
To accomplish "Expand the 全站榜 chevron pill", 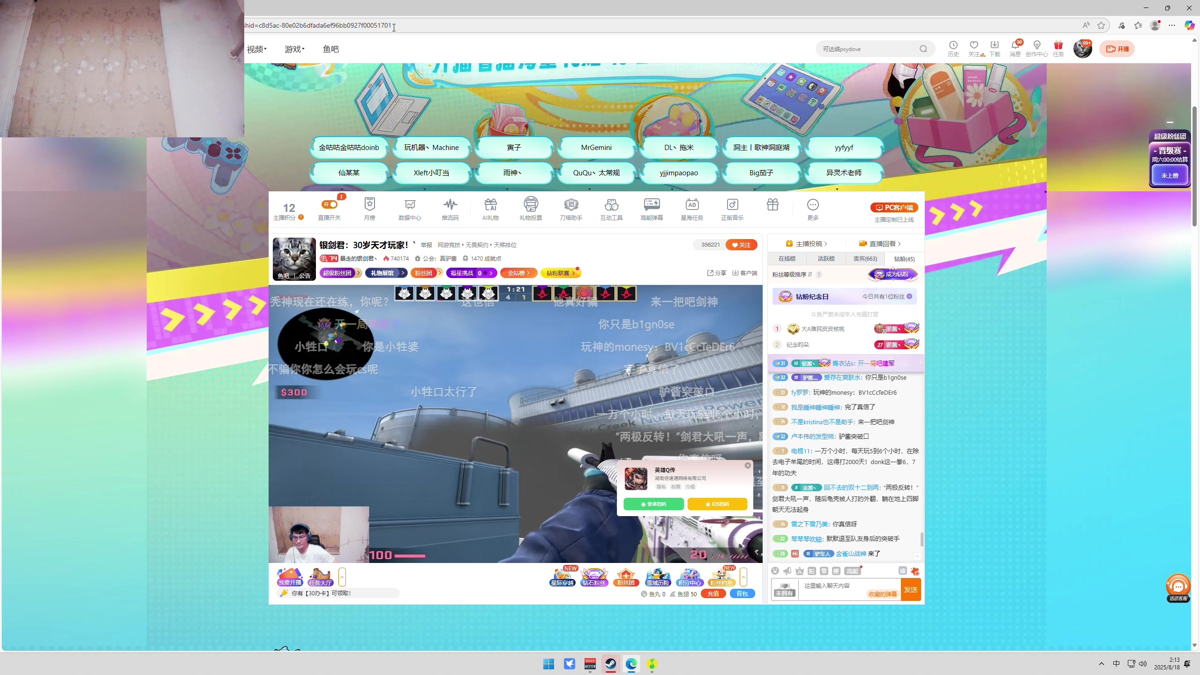I will click(x=518, y=273).
